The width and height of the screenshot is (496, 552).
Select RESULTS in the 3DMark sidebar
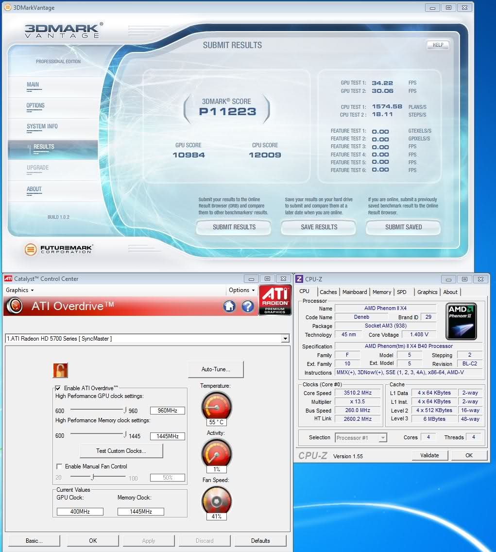(x=53, y=150)
